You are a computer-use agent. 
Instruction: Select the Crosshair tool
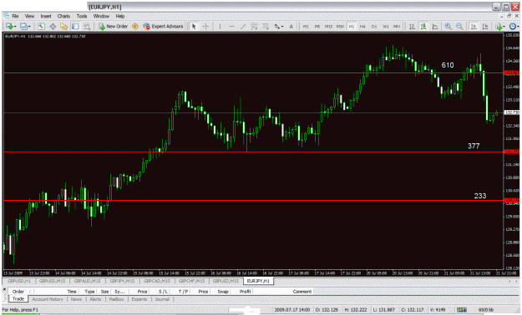tap(205, 27)
